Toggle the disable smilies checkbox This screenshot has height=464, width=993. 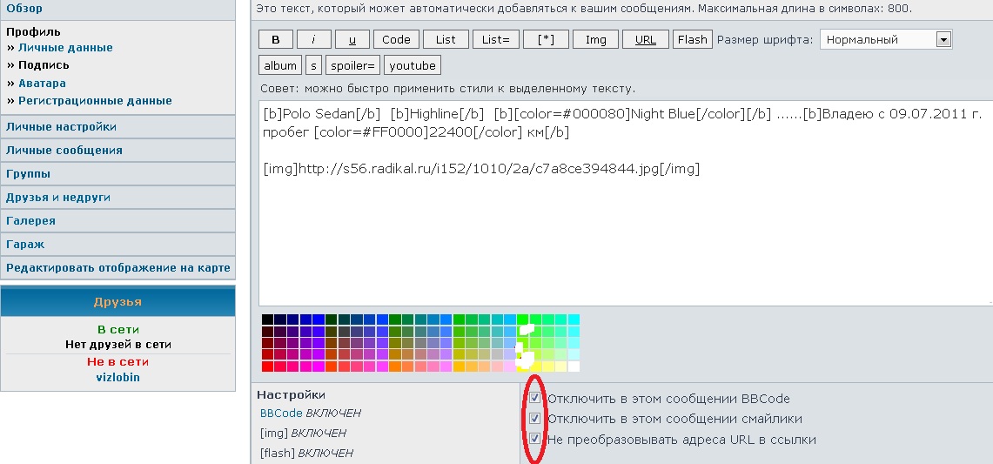tap(535, 419)
